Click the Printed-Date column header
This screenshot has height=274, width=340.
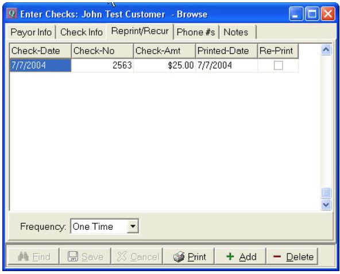pyautogui.click(x=227, y=51)
